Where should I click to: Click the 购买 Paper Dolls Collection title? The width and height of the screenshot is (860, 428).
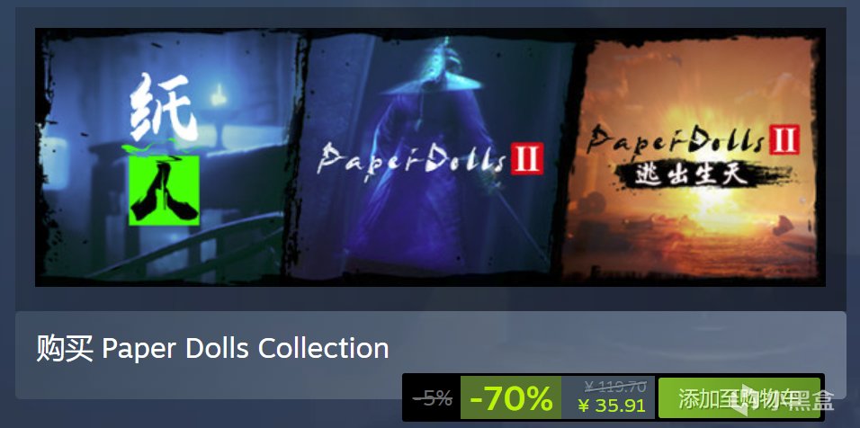(212, 348)
